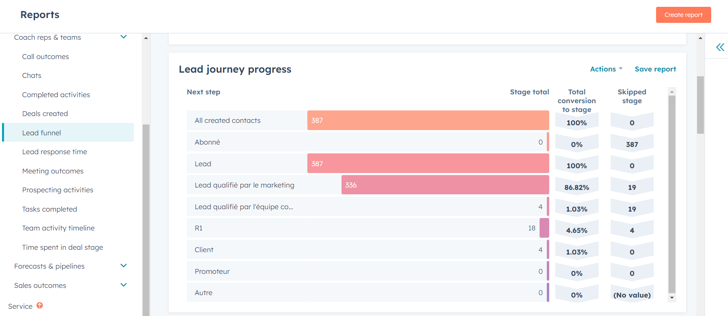The height and width of the screenshot is (316, 728).
Task: Click the Save report link
Action: click(655, 69)
